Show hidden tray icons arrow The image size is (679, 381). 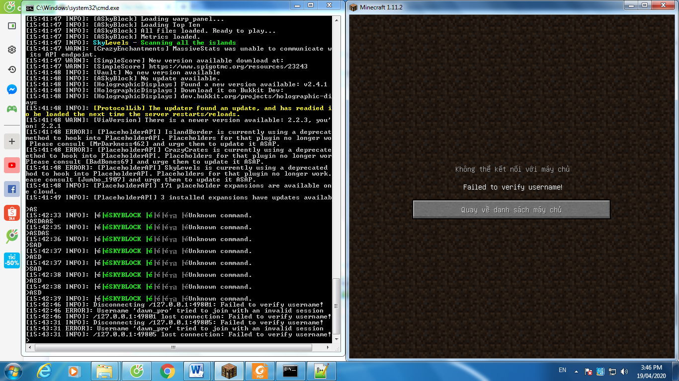pyautogui.click(x=576, y=371)
